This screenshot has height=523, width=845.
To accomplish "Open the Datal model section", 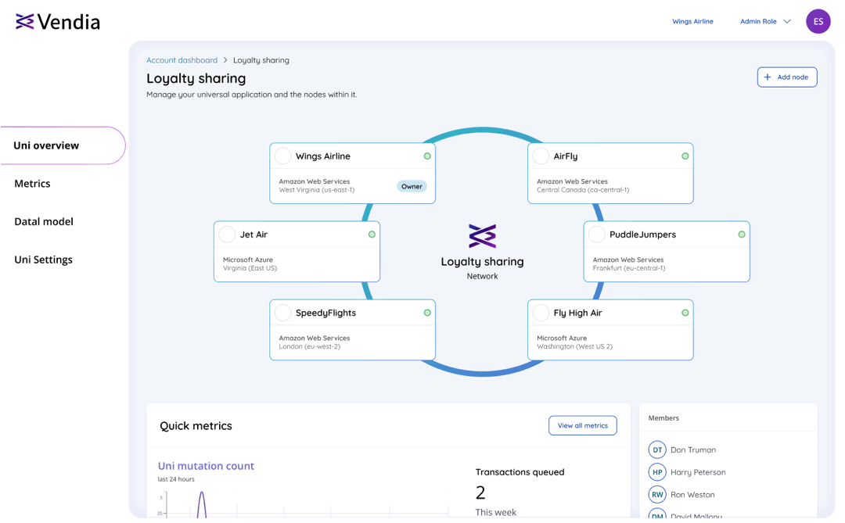I will 44,221.
